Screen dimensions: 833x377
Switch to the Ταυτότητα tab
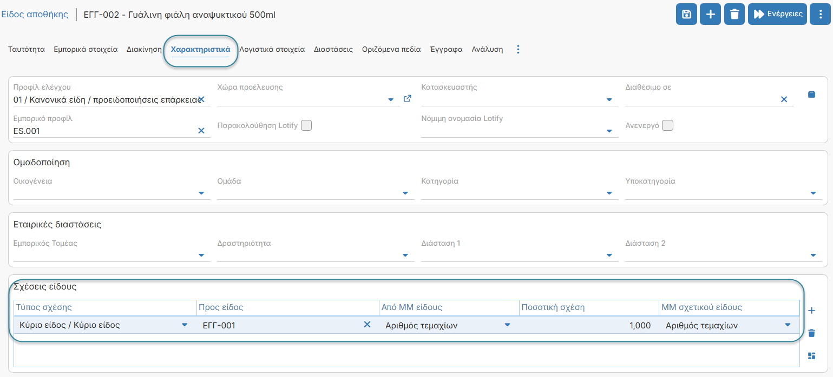27,49
